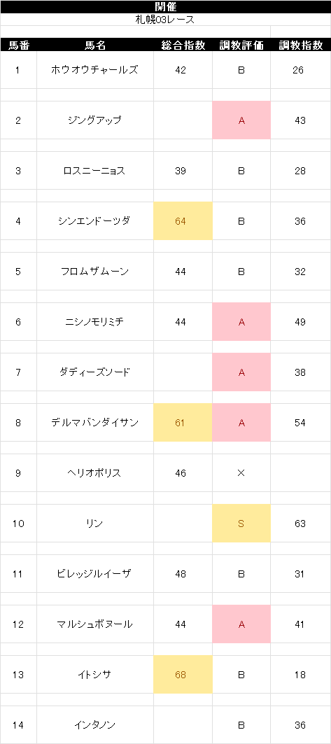Select the yellow 64 cell for シンエンドーツダ
The image size is (331, 744).
click(183, 221)
